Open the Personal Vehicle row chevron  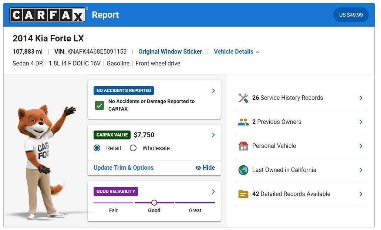tap(361, 146)
